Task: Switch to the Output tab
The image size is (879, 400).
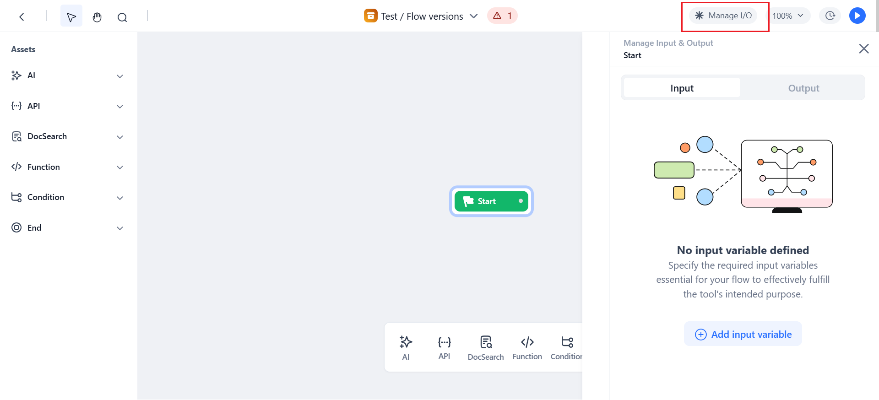Action: tap(803, 88)
